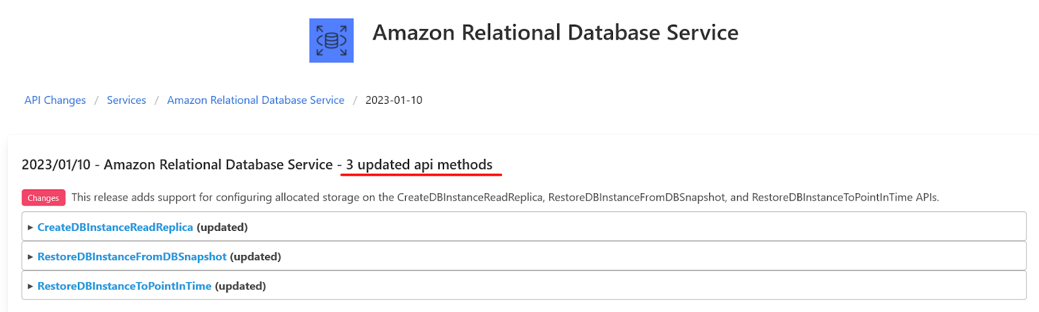The width and height of the screenshot is (1039, 312).
Task: Click the 2023-01-10 breadcrumb item
Action: pyautogui.click(x=394, y=100)
